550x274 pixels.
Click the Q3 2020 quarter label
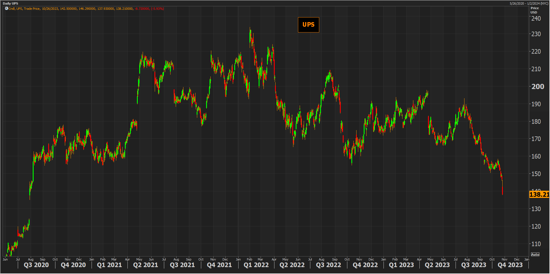point(36,265)
